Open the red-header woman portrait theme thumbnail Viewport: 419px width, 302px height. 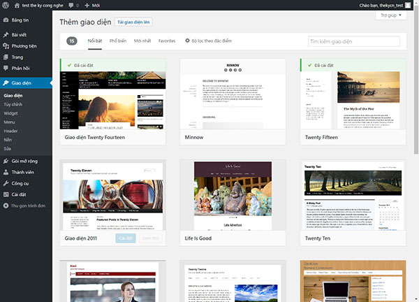click(x=112, y=281)
